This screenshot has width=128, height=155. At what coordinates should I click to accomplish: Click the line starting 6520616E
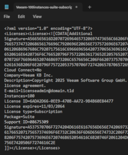point(66,54)
